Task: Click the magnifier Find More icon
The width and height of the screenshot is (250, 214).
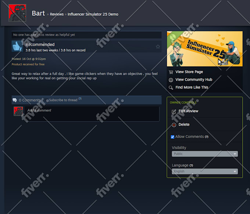Action: point(171,88)
